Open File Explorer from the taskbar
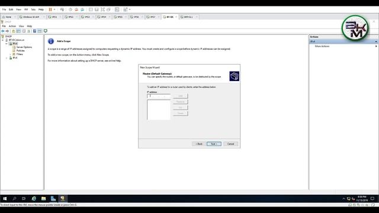This screenshot has width=379, height=213. click(x=43, y=199)
